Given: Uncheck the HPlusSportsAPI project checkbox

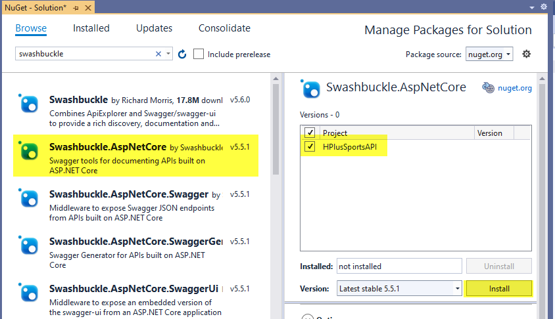Looking at the screenshot, I should [x=310, y=146].
